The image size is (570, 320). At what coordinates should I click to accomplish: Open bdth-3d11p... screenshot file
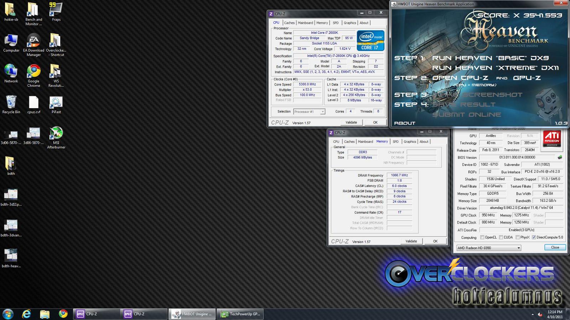(11, 197)
